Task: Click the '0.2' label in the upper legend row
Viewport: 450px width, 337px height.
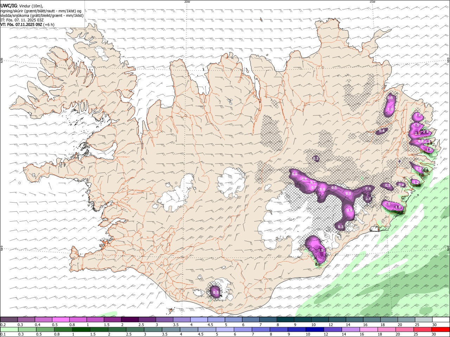Action: tap(3, 325)
